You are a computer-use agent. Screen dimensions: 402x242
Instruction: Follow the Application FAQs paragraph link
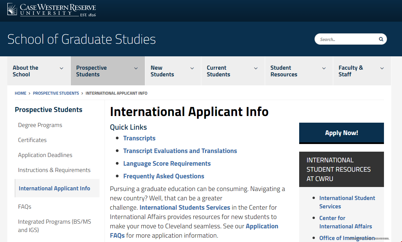pos(194,231)
